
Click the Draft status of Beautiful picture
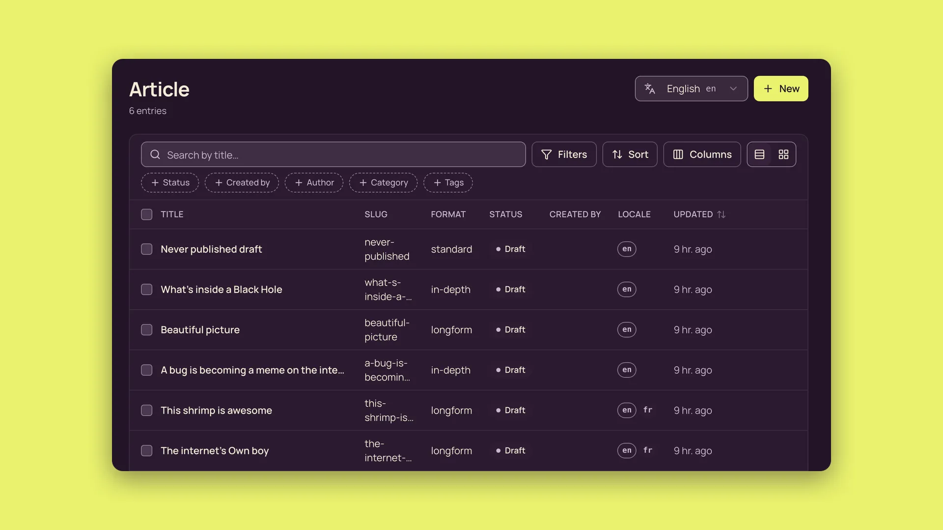click(510, 330)
